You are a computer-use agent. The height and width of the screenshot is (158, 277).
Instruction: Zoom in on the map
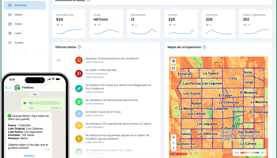tap(173, 137)
